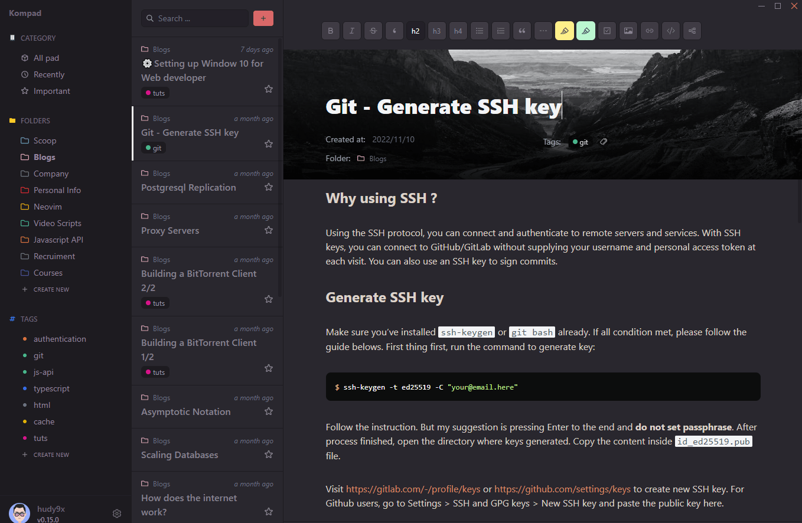Open settings via the gear icon near hudy9x

pyautogui.click(x=117, y=514)
